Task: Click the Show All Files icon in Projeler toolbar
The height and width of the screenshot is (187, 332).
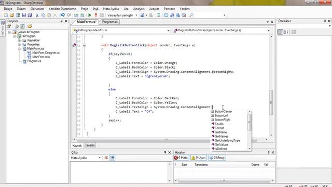Action: pyautogui.click(x=17, y=26)
